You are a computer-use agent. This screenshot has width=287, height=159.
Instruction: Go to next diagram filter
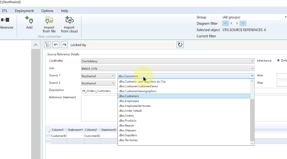[237, 23]
